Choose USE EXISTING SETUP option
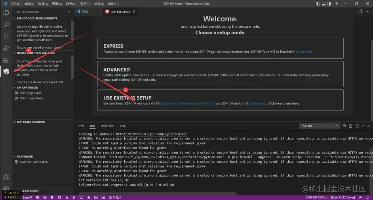Viewport: 373px width, 200px height. pyautogui.click(x=220, y=100)
